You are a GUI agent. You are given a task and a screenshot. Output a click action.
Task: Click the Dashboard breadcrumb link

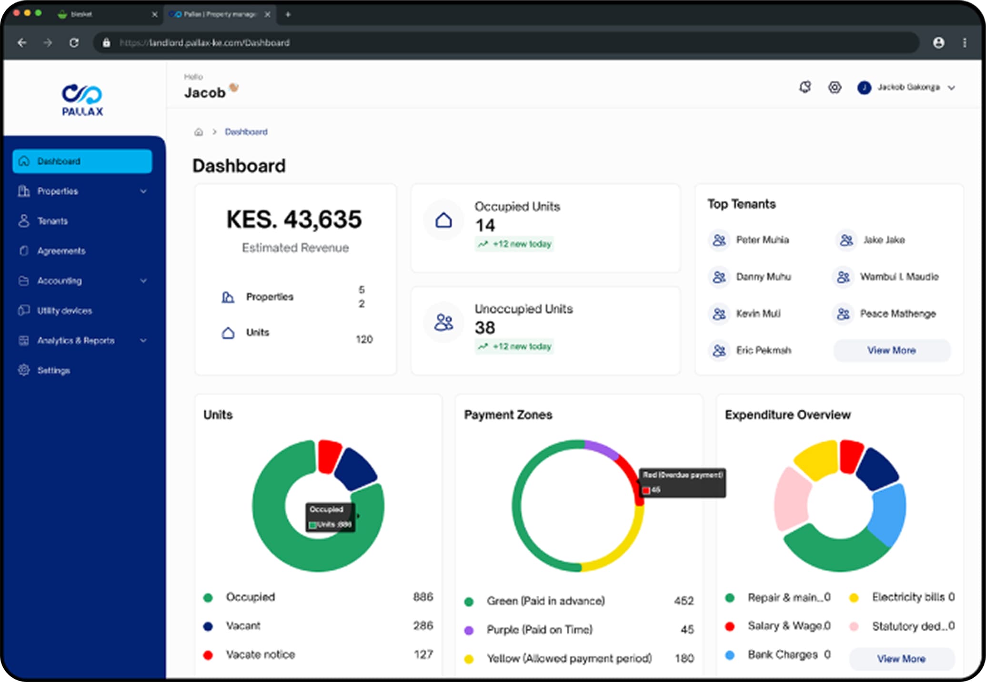click(x=246, y=132)
